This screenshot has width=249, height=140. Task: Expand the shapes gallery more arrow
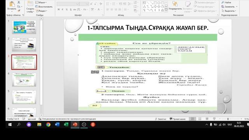pos(166,10)
